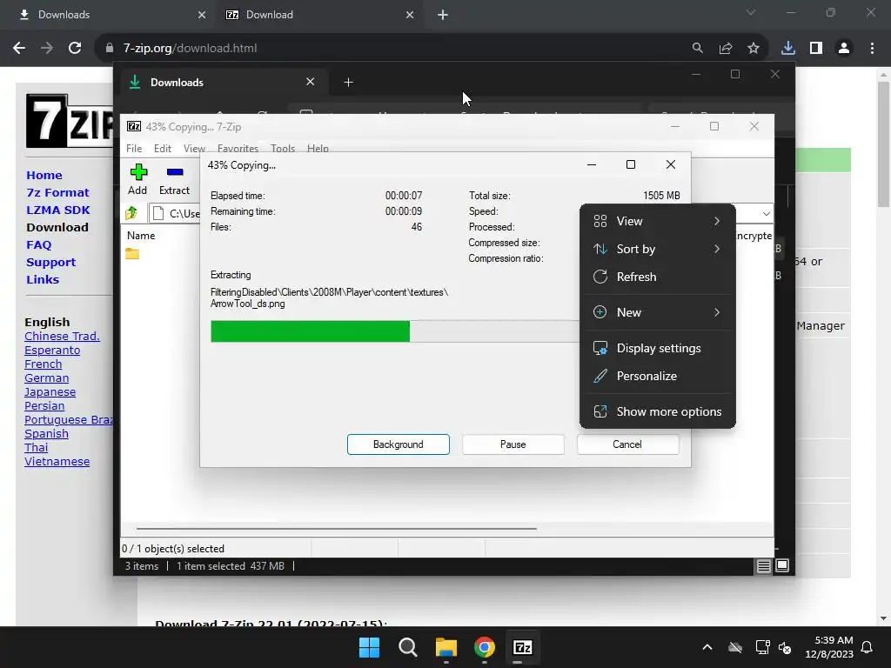The height and width of the screenshot is (668, 891).
Task: Open Display settings from context menu
Action: click(x=658, y=348)
